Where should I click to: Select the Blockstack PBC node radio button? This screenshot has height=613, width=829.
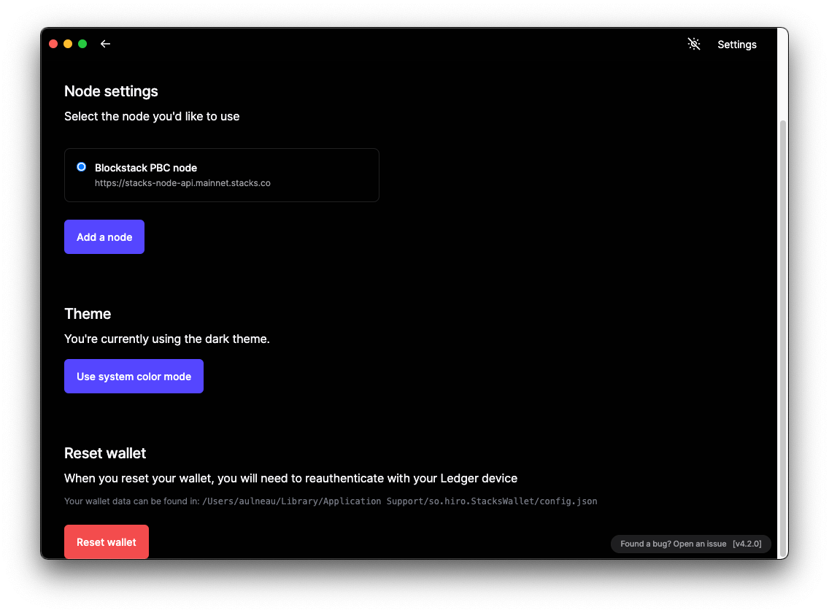tap(82, 167)
